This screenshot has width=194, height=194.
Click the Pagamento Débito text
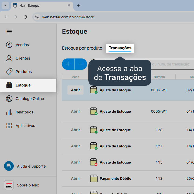(x=115, y=179)
